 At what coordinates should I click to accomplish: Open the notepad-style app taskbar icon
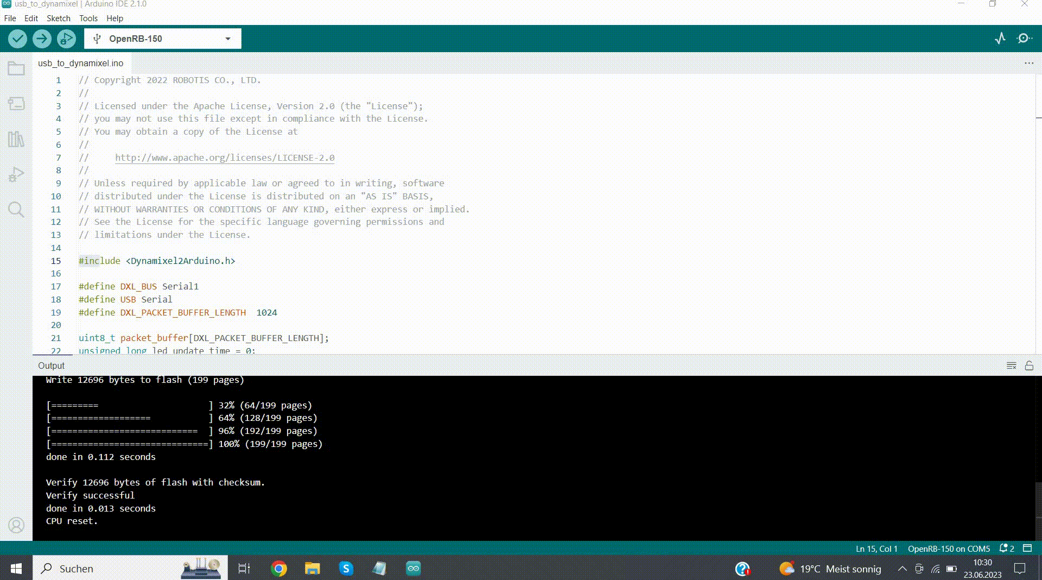(379, 568)
